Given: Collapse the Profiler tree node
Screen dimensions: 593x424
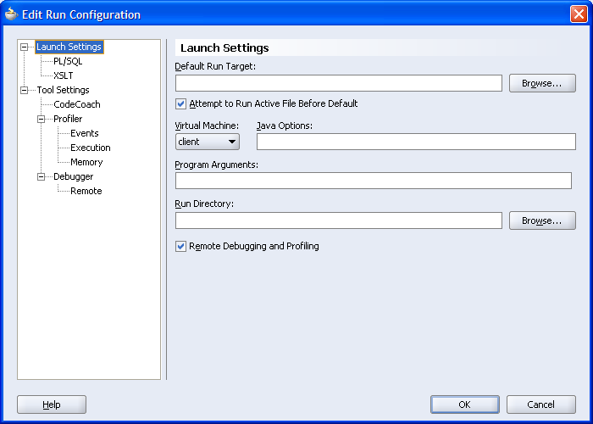Looking at the screenshot, I should pyautogui.click(x=41, y=120).
